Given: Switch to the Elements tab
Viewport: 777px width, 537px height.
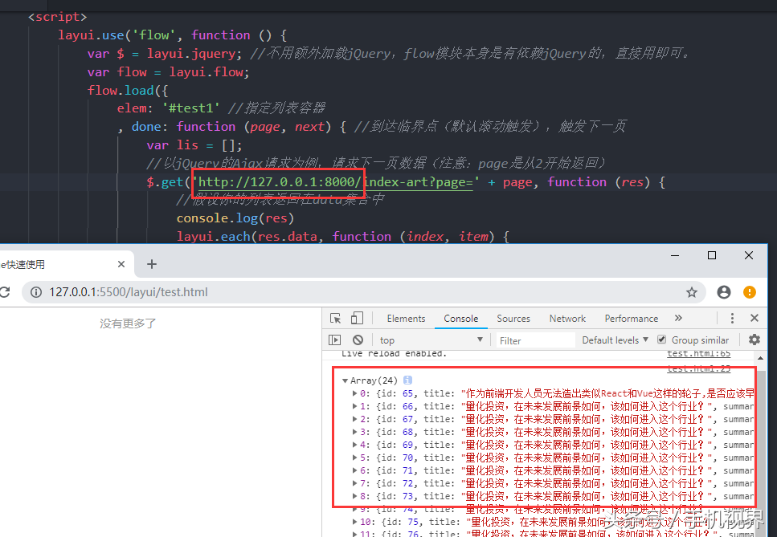Looking at the screenshot, I should pos(407,319).
